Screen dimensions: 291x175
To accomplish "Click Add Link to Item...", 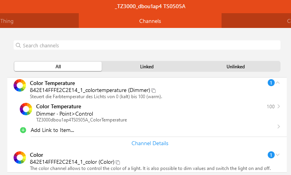I will (x=52, y=130).
